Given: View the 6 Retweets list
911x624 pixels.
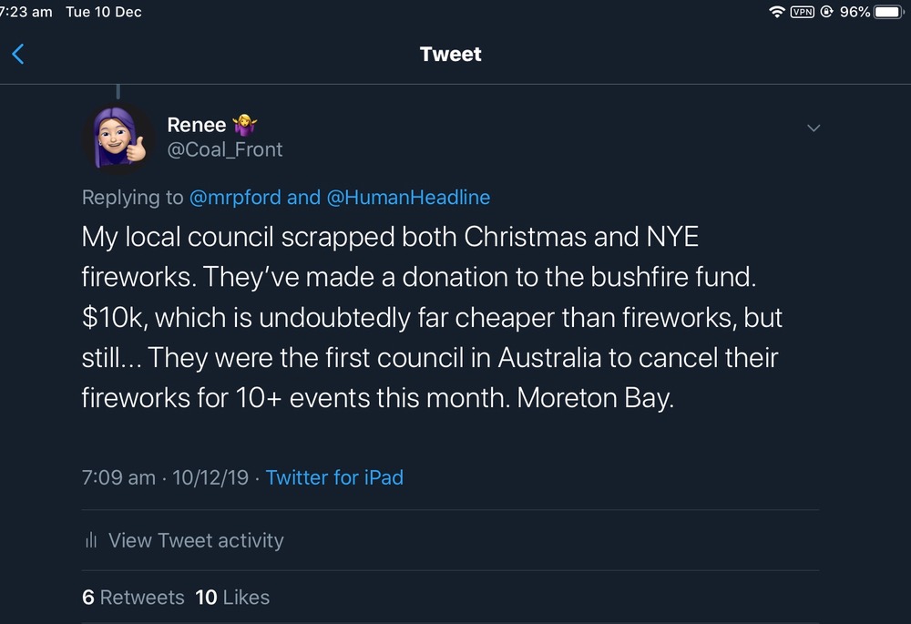Looking at the screenshot, I should click(x=133, y=598).
